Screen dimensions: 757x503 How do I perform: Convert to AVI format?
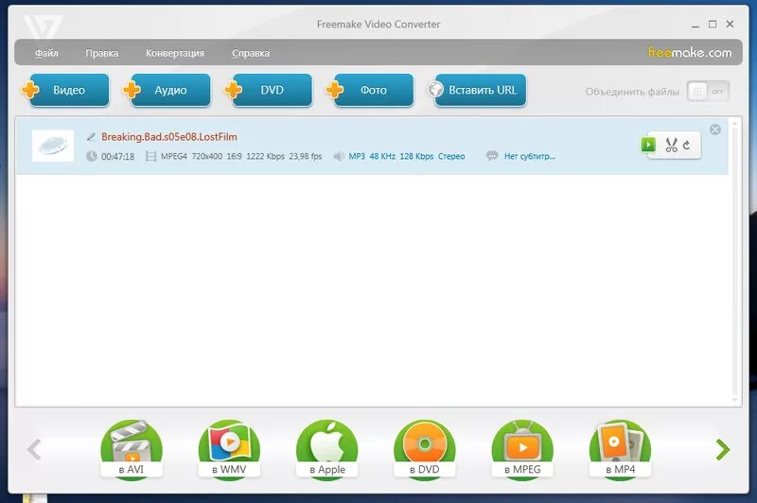point(132,449)
